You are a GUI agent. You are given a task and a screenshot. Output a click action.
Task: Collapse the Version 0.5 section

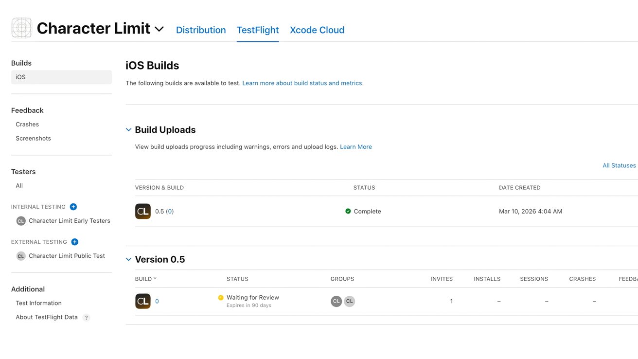coord(128,259)
